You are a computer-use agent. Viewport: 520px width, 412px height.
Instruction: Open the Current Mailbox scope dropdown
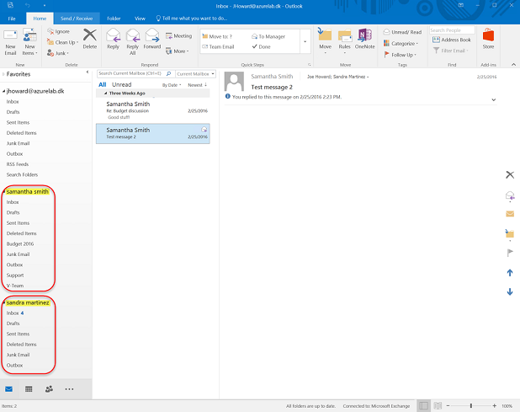[196, 73]
